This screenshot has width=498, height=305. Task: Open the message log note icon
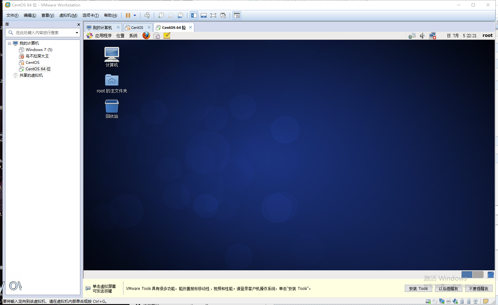(486, 301)
